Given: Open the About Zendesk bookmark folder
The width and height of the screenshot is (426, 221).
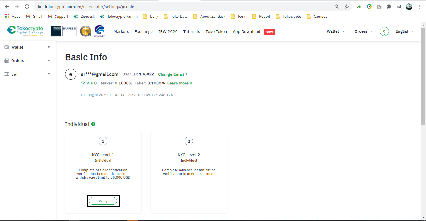Looking at the screenshot, I should click(209, 17).
